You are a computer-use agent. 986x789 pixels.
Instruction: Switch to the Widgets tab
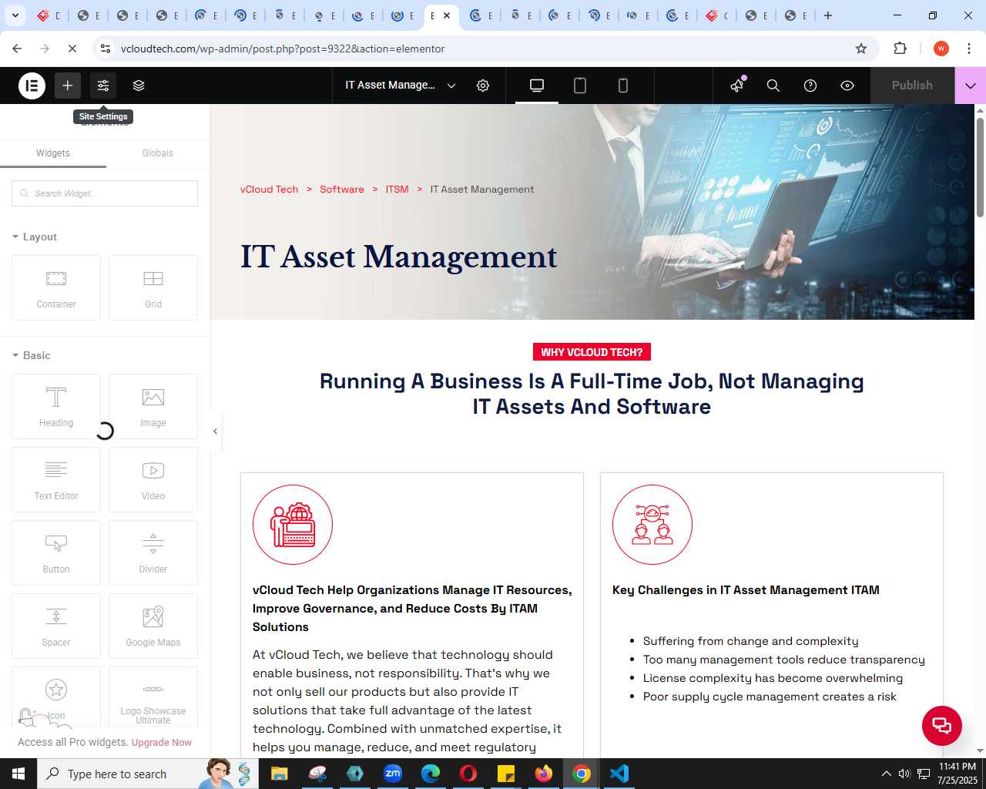[x=53, y=153]
